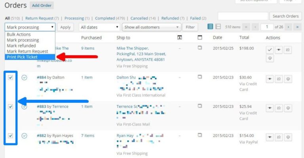
Task: Open the All dates filter dropdown
Action: [99, 27]
